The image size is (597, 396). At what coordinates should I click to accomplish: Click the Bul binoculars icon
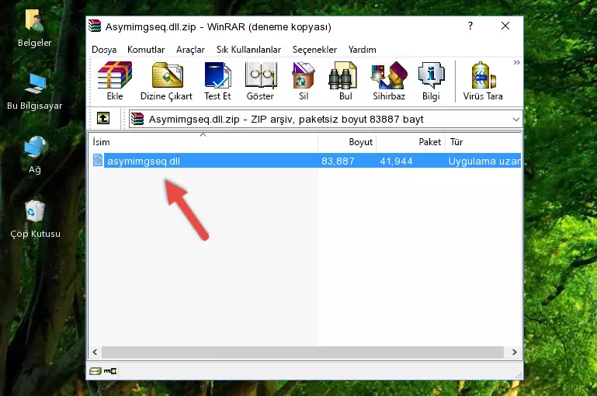coord(343,81)
